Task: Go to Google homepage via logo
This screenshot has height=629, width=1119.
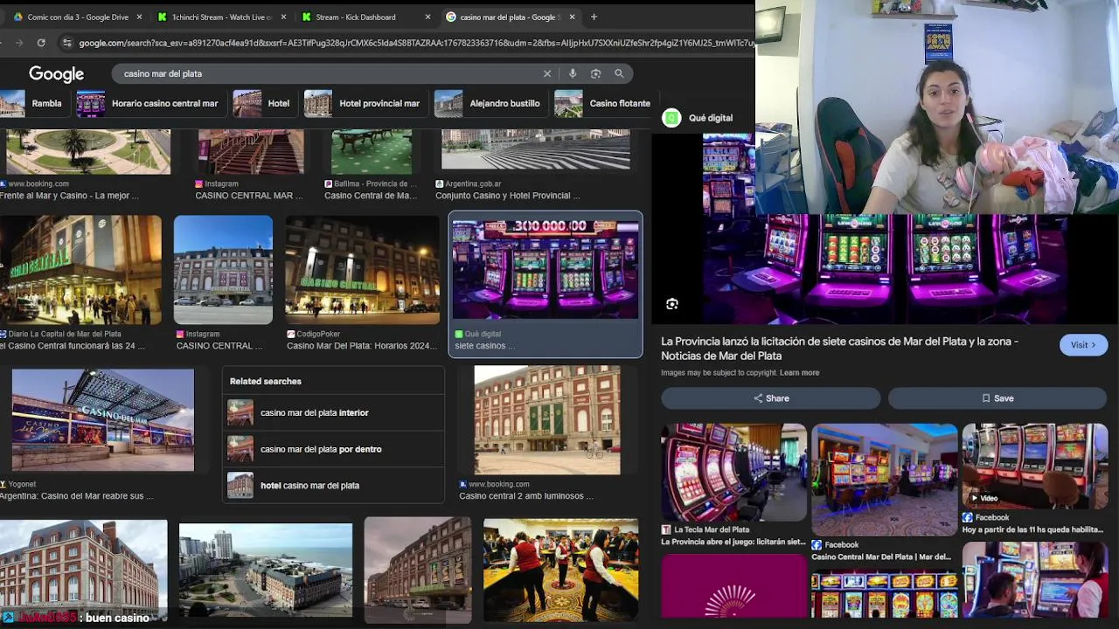Action: 56,74
